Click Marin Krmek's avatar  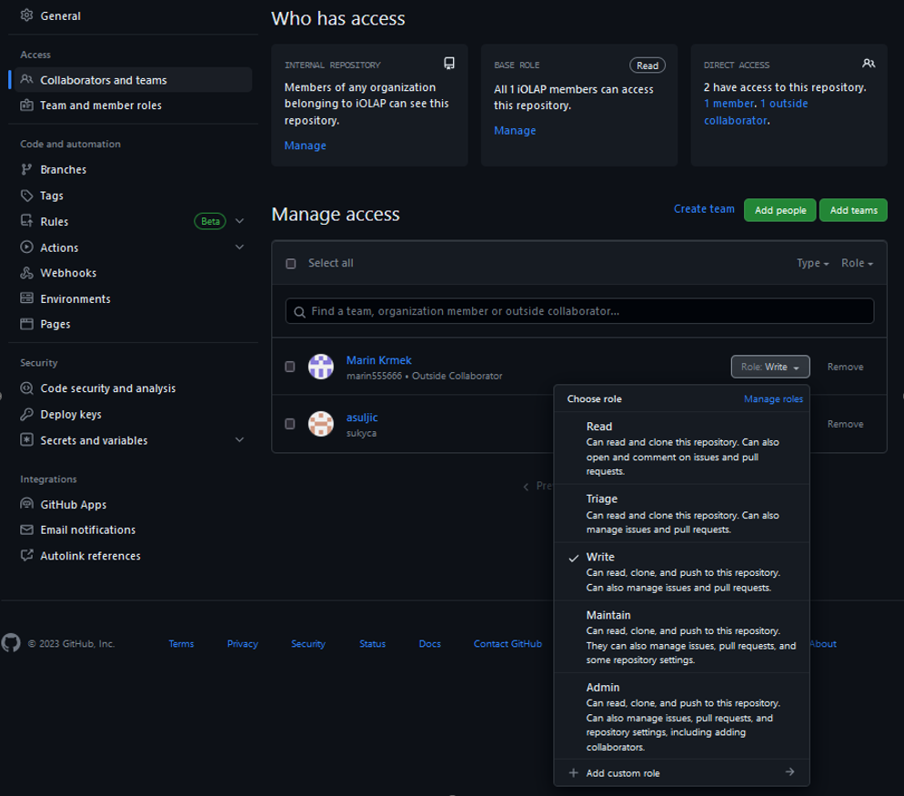point(321,367)
